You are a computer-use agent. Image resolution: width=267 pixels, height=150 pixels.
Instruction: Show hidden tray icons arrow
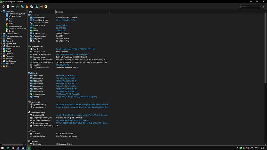237,148
